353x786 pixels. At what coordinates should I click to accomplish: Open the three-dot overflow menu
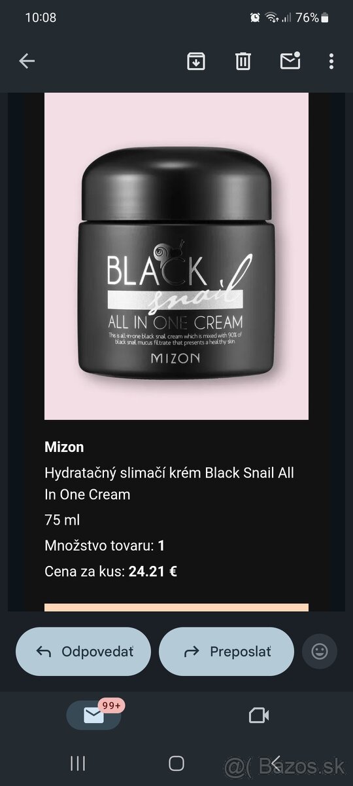coord(331,61)
